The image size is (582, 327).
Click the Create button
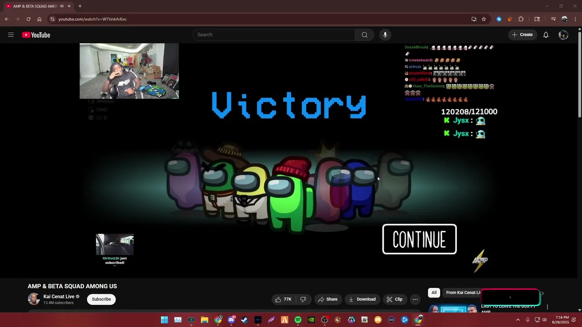pos(522,35)
